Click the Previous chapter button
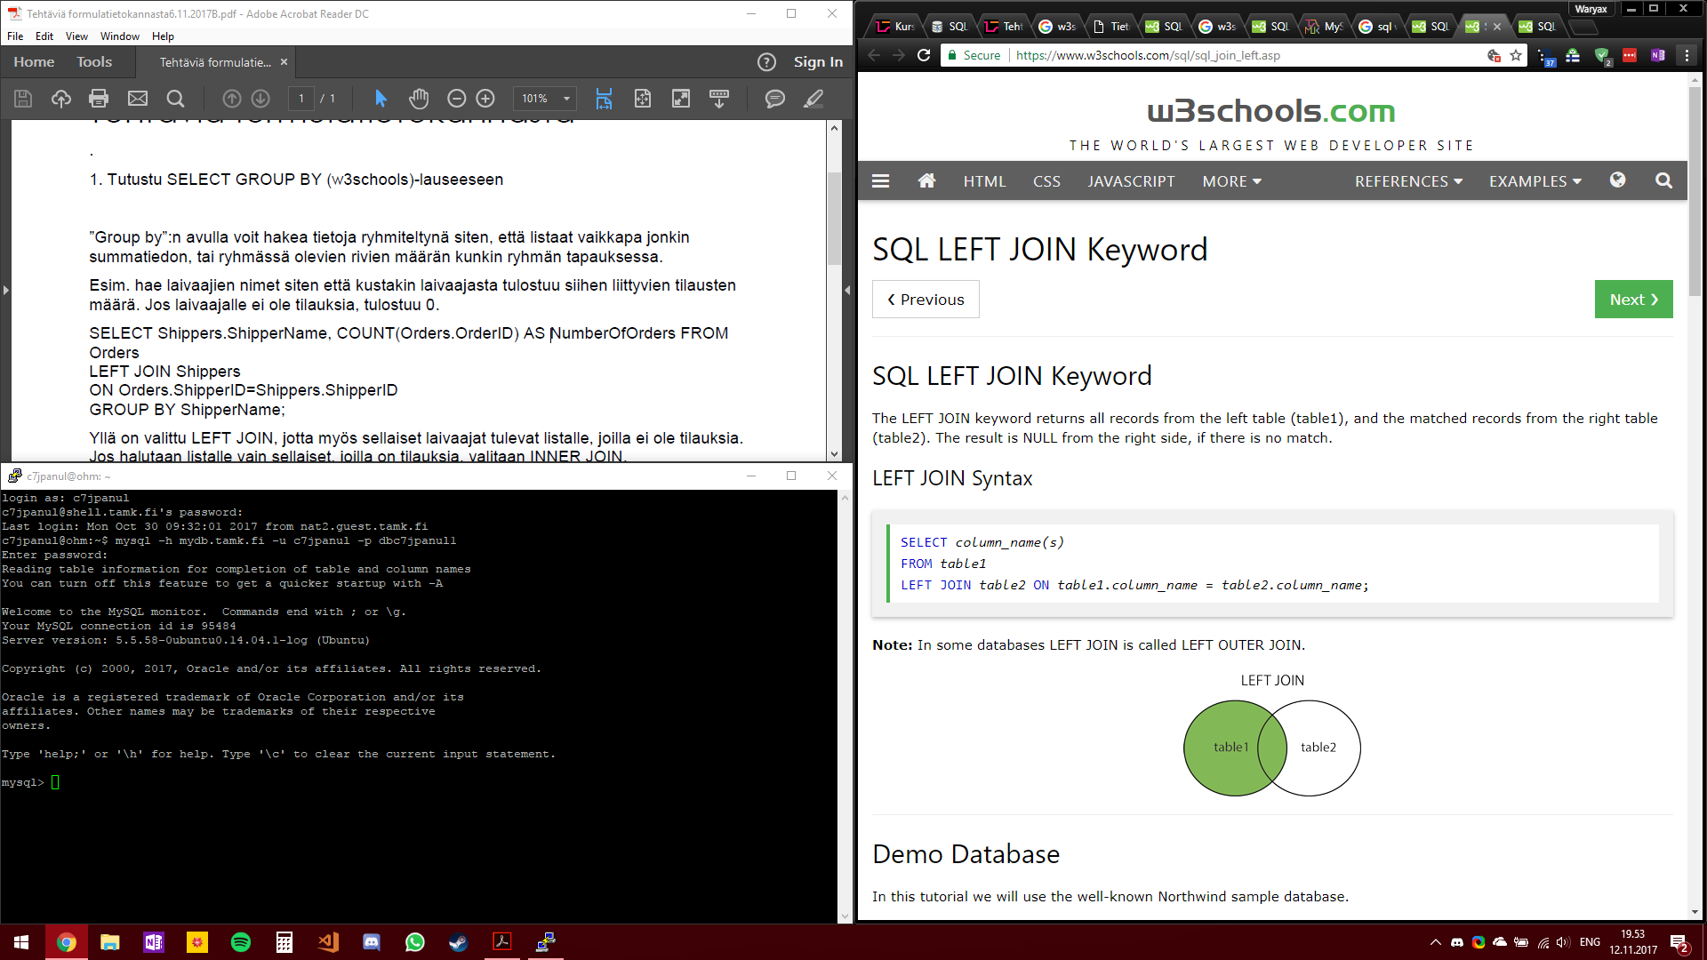Viewport: 1707px width, 960px height. (x=926, y=300)
